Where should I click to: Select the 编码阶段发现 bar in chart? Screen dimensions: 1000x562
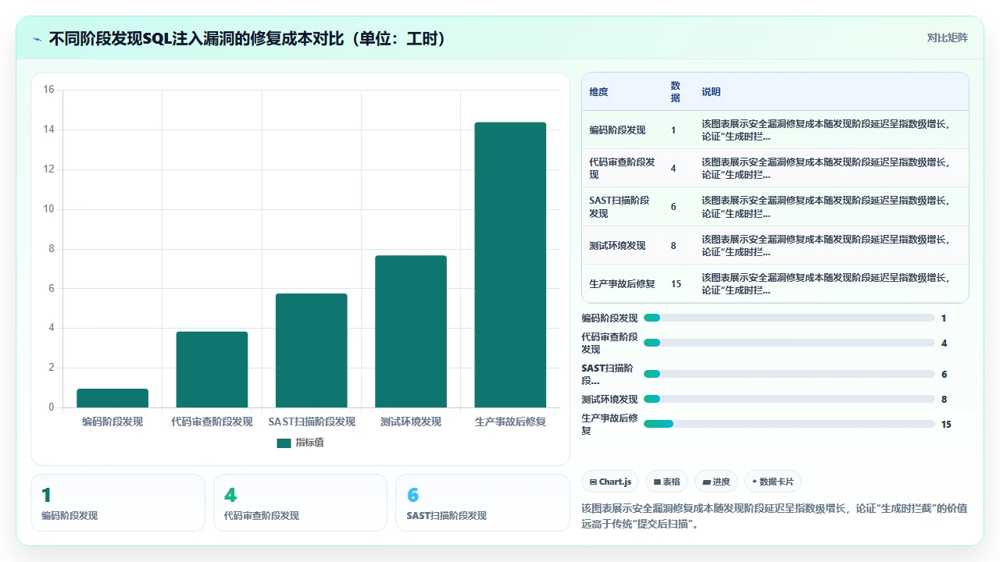tap(112, 398)
